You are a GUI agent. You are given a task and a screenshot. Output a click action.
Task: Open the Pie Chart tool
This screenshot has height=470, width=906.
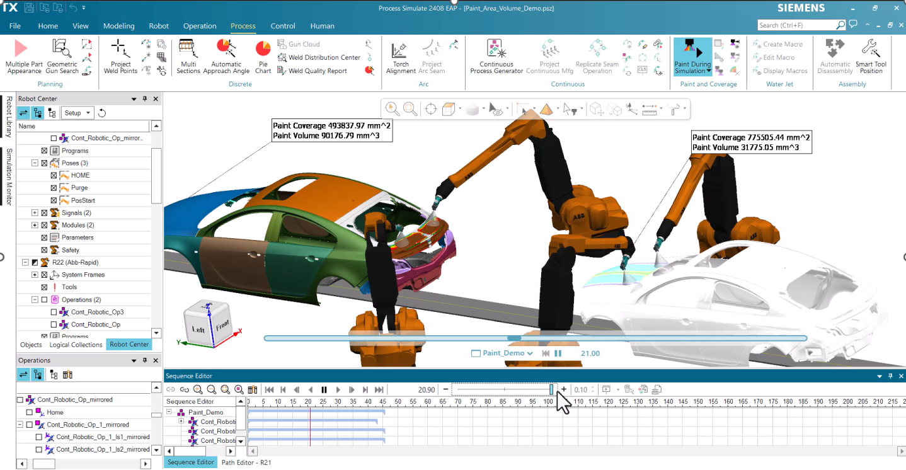263,50
